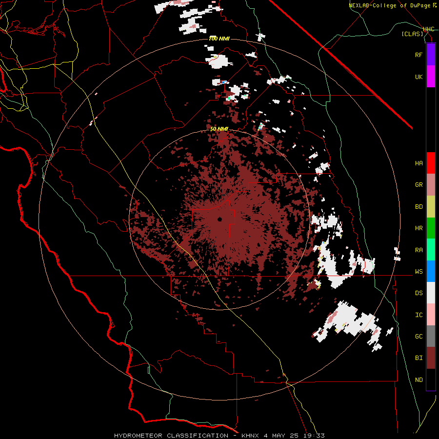Viewport: 439px width, 439px height.
Task: Pick the RA bright green swatch
Action: [431, 250]
